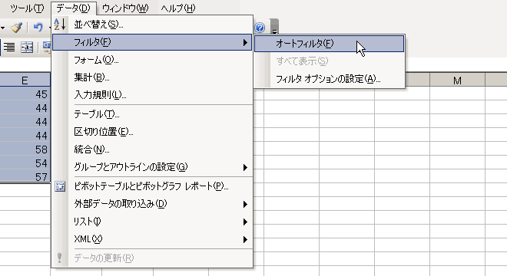Click cell containing 57 in column E
Screen dimensions: 507x276
tap(25, 176)
